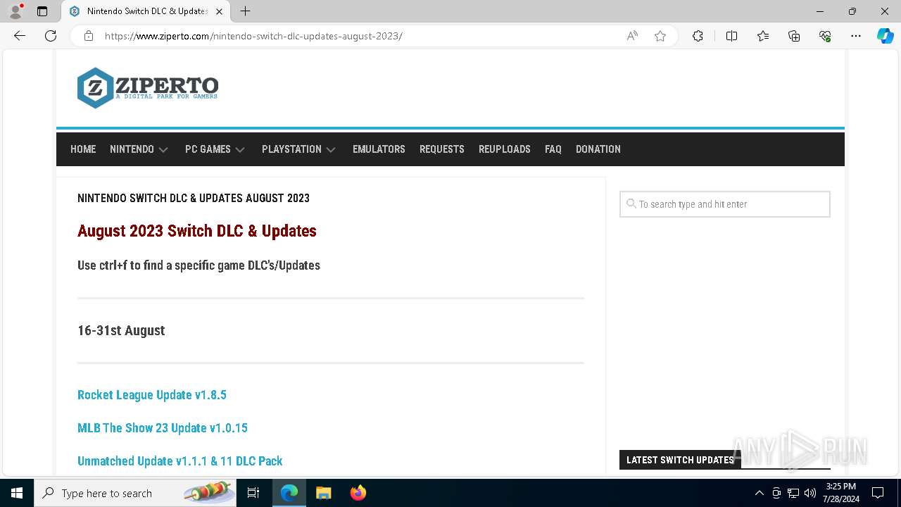Image resolution: width=901 pixels, height=507 pixels.
Task: Open the Edge profile icon
Action: pyautogui.click(x=15, y=11)
